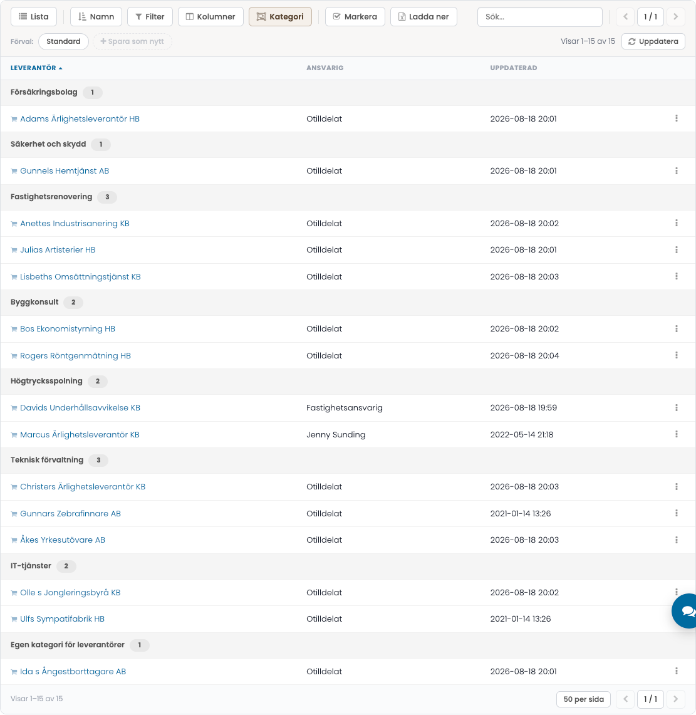
Task: Go to previous page in top pager
Action: 625,17
